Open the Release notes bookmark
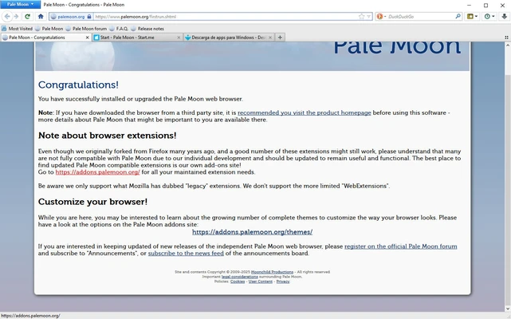This screenshot has width=511, height=319. coord(147,29)
